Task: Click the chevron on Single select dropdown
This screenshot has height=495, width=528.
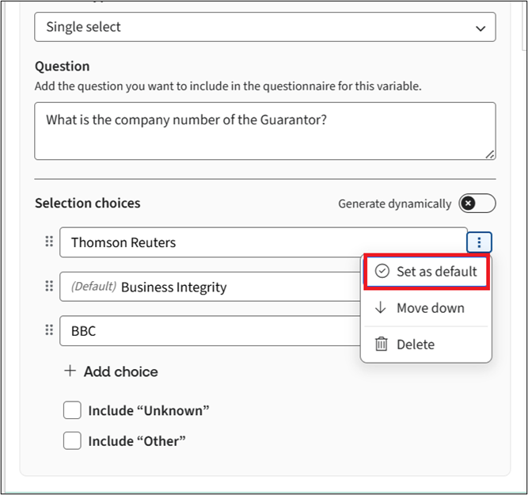Action: click(x=480, y=28)
